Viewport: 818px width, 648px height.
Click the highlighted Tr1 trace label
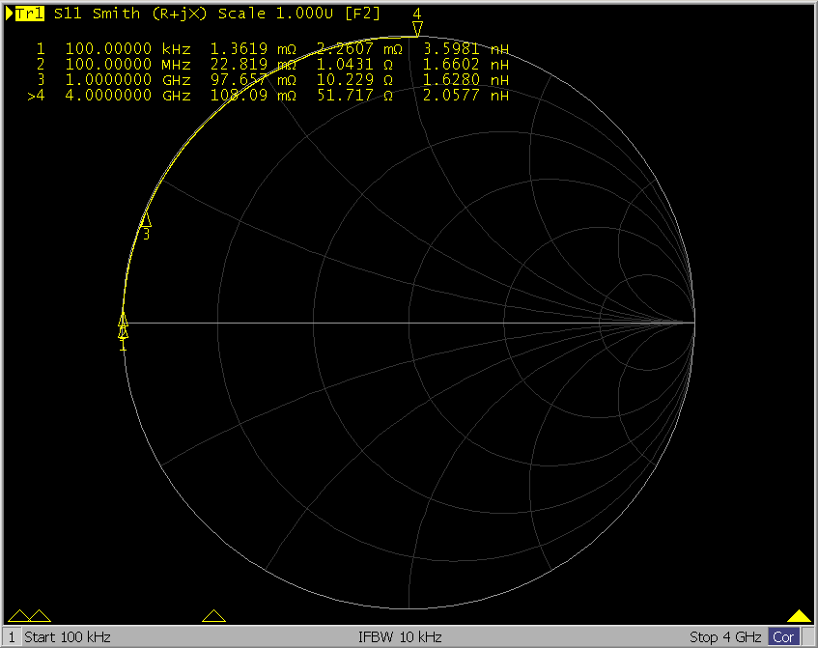29,14
